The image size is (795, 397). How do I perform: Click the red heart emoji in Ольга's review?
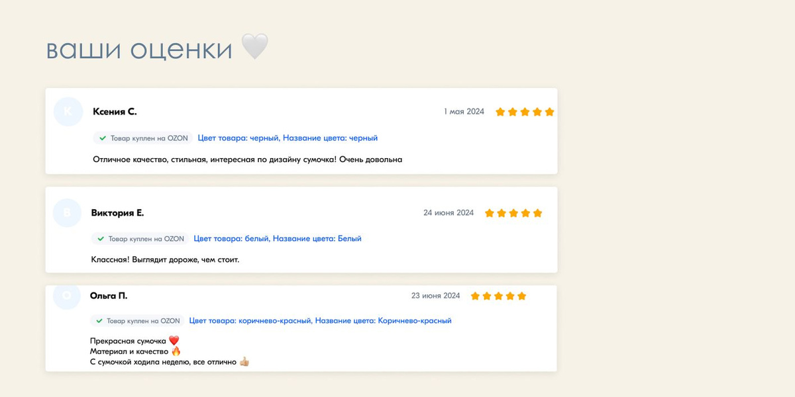(x=174, y=340)
